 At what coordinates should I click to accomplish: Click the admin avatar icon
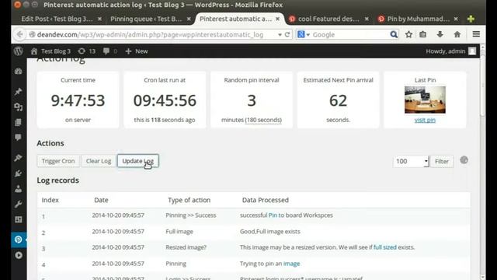coord(472,51)
